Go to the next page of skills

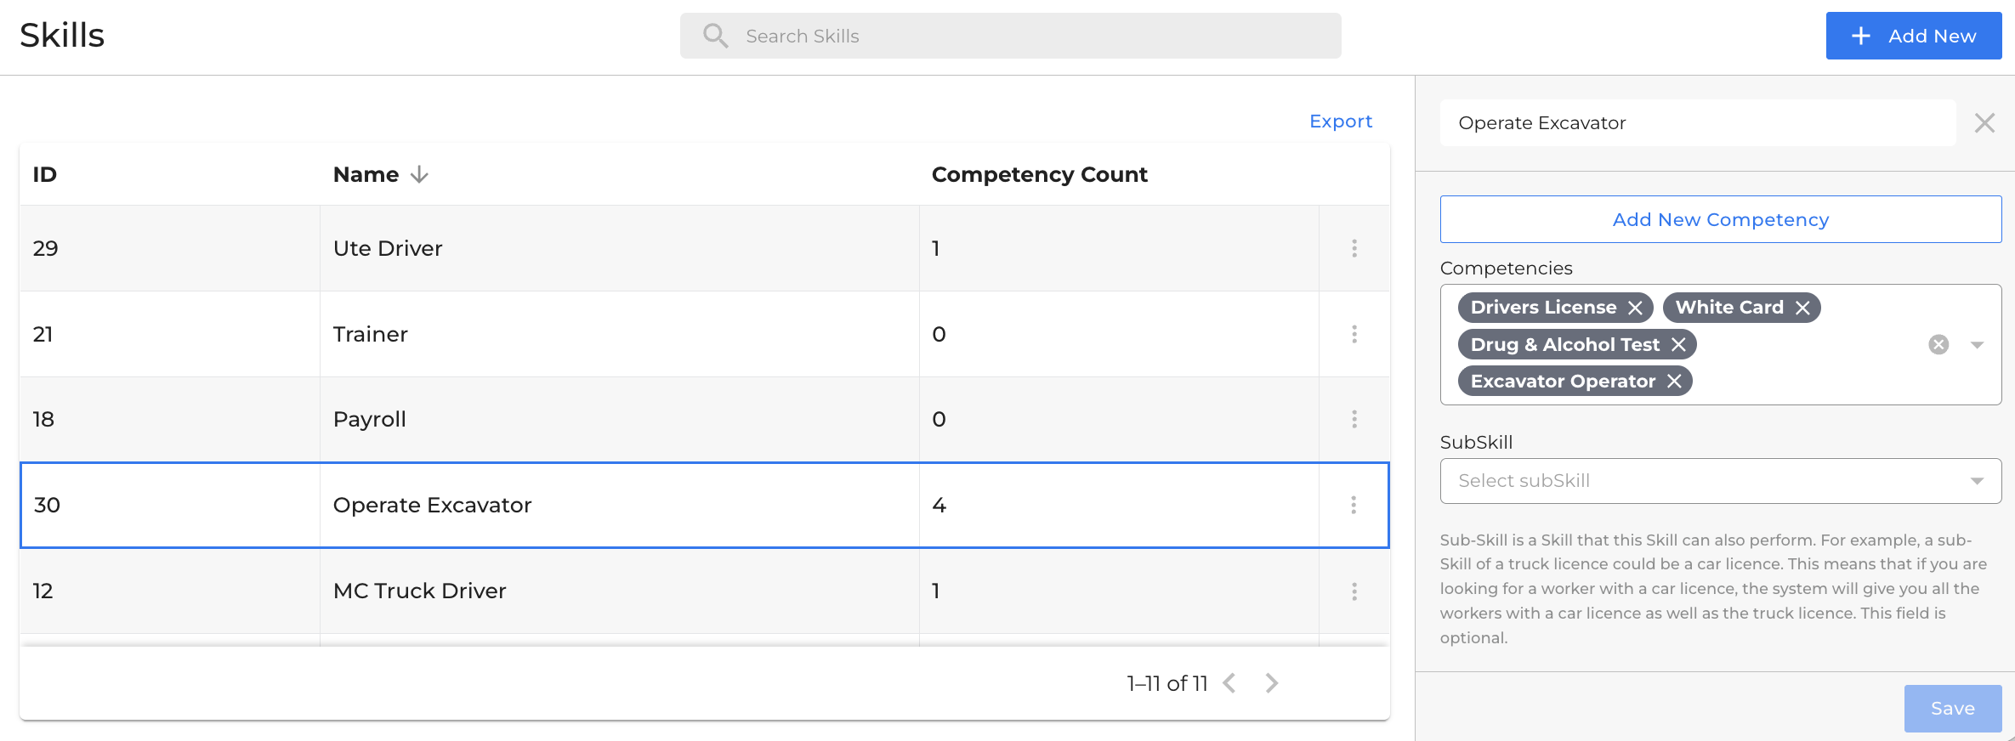click(1271, 683)
